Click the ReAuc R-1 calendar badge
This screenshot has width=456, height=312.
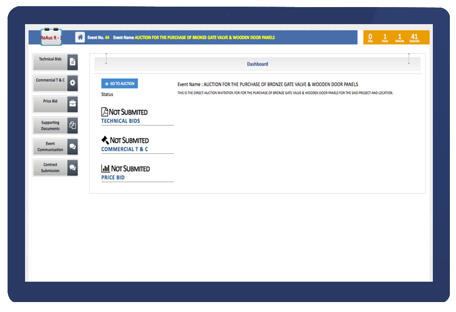[51, 37]
